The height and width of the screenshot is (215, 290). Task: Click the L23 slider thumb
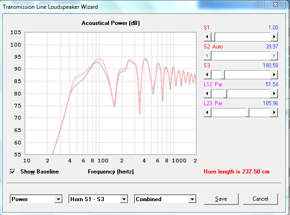(x=248, y=113)
